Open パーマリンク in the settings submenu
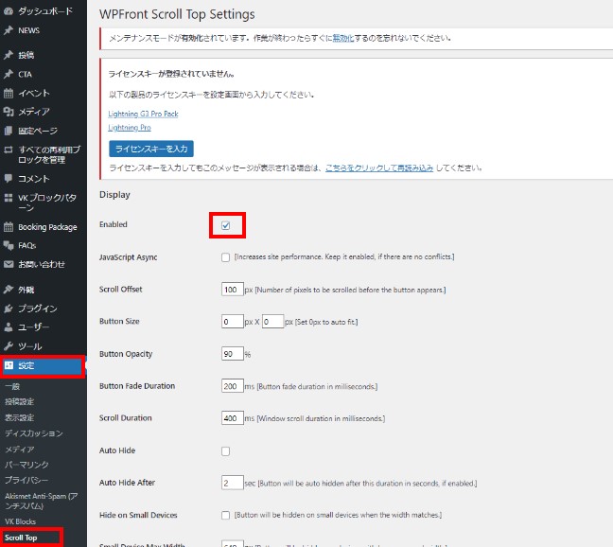Screen dimensions: 613x547 coord(26,467)
